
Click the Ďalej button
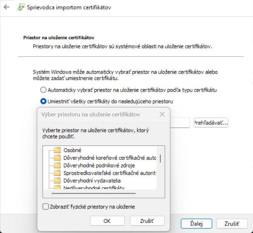point(196,224)
